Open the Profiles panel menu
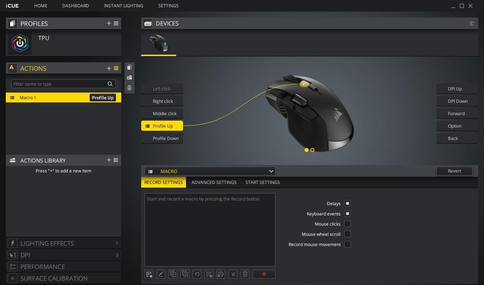The image size is (484, 285). [x=116, y=23]
